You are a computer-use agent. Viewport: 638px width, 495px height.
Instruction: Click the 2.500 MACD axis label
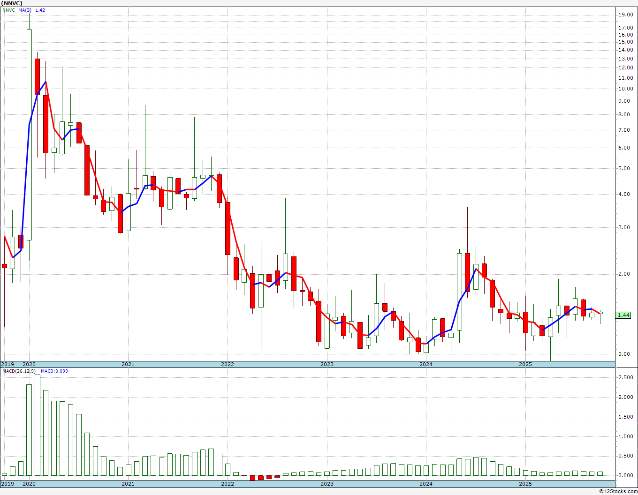pos(626,377)
